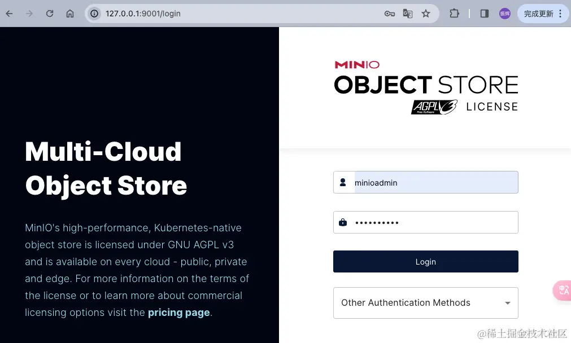Open the browser home page icon
This screenshot has height=343, width=571.
(x=70, y=14)
